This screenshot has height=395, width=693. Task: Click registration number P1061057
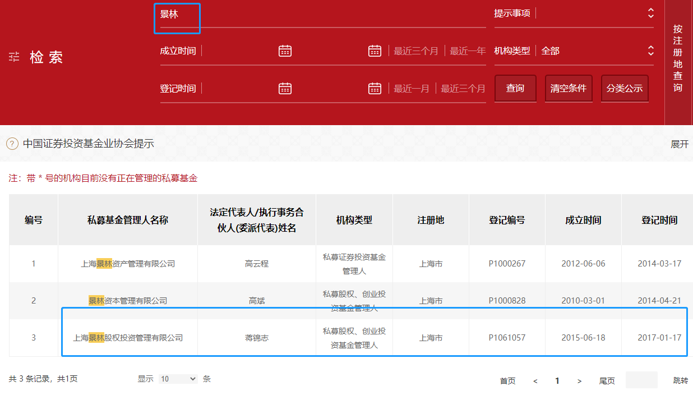click(x=507, y=338)
